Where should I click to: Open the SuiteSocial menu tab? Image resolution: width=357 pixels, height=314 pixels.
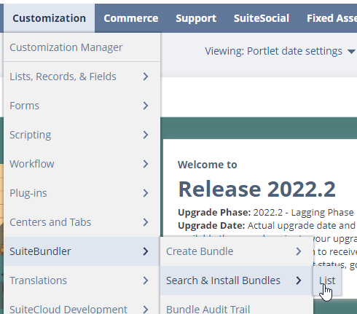tap(262, 18)
